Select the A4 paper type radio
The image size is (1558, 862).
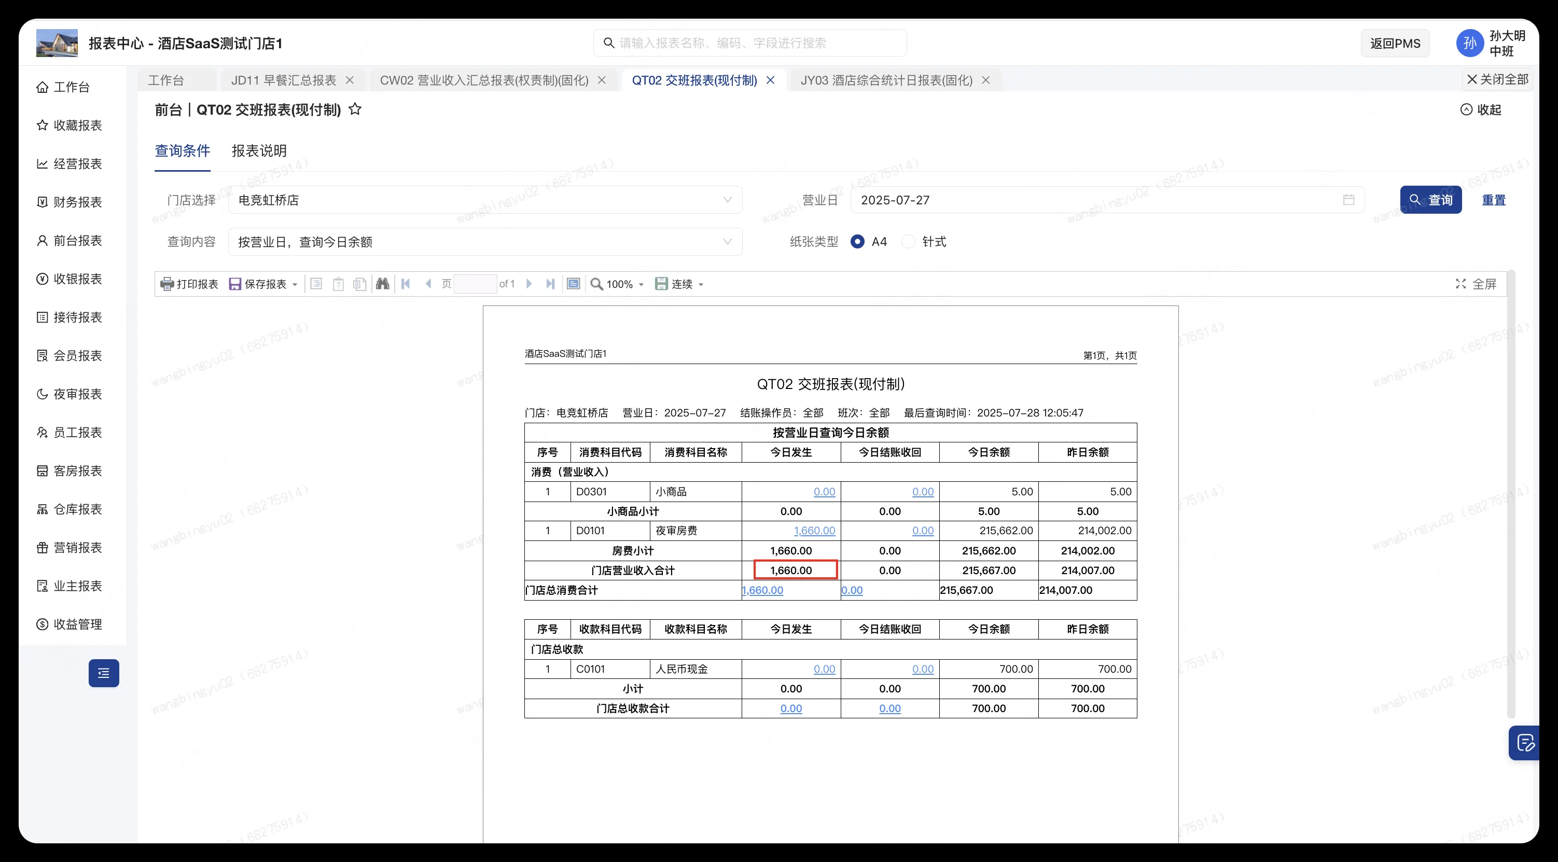[857, 242]
